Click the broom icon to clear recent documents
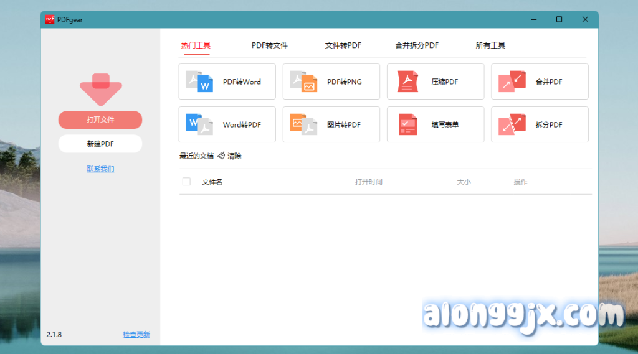Viewport: 638px width, 354px height. [221, 156]
